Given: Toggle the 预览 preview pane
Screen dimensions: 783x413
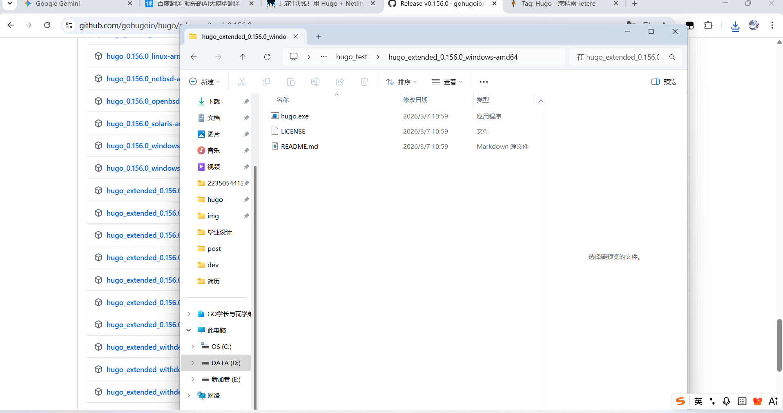Looking at the screenshot, I should 663,82.
